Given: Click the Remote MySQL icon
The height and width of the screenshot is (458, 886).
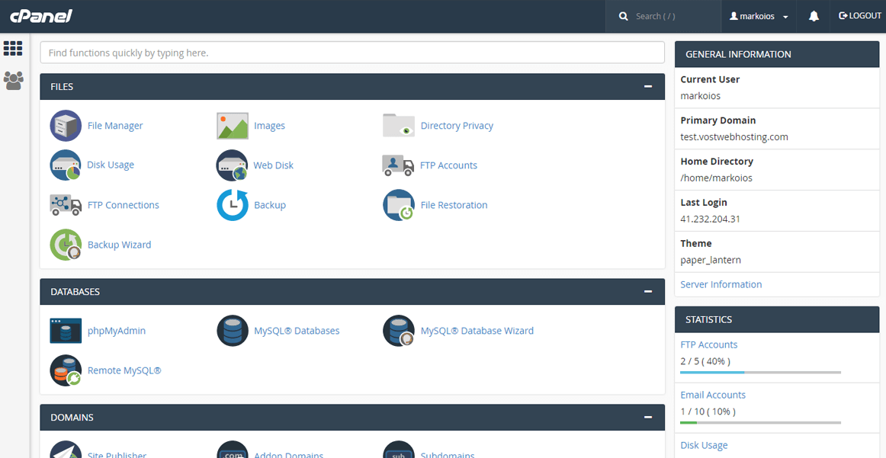Looking at the screenshot, I should (x=66, y=370).
